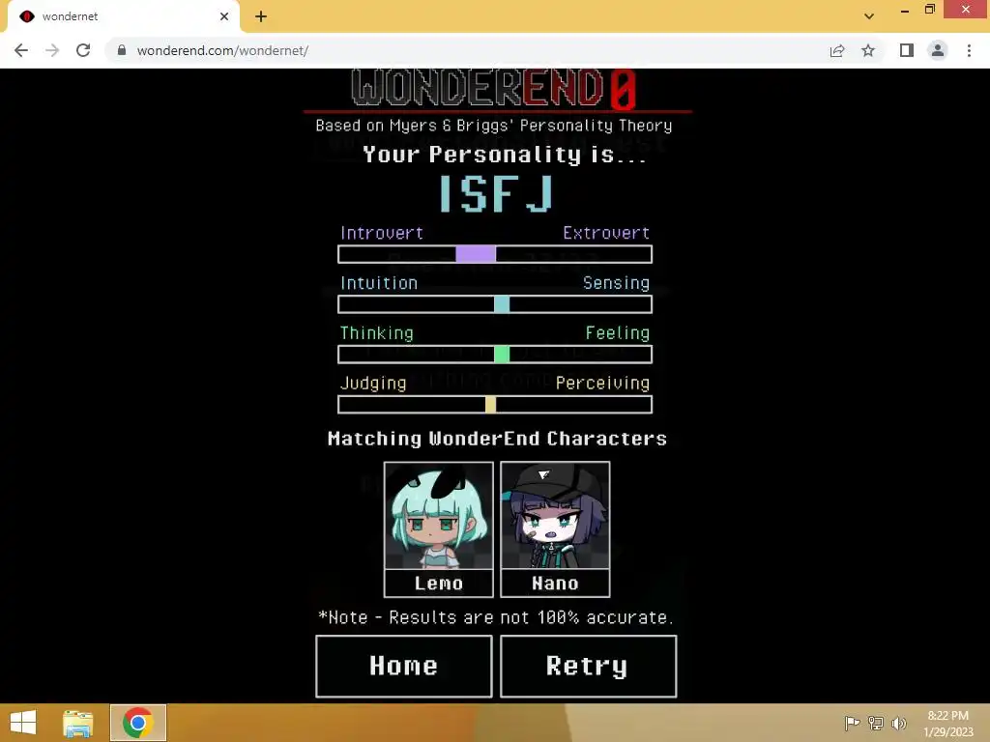990x742 pixels.
Task: Click the Perceiving label
Action: 603,384
